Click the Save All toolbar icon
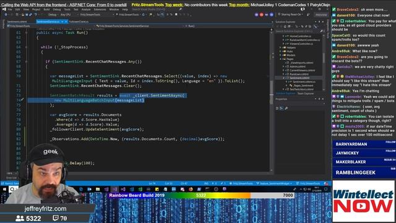The width and height of the screenshot is (396, 223). coord(30,15)
